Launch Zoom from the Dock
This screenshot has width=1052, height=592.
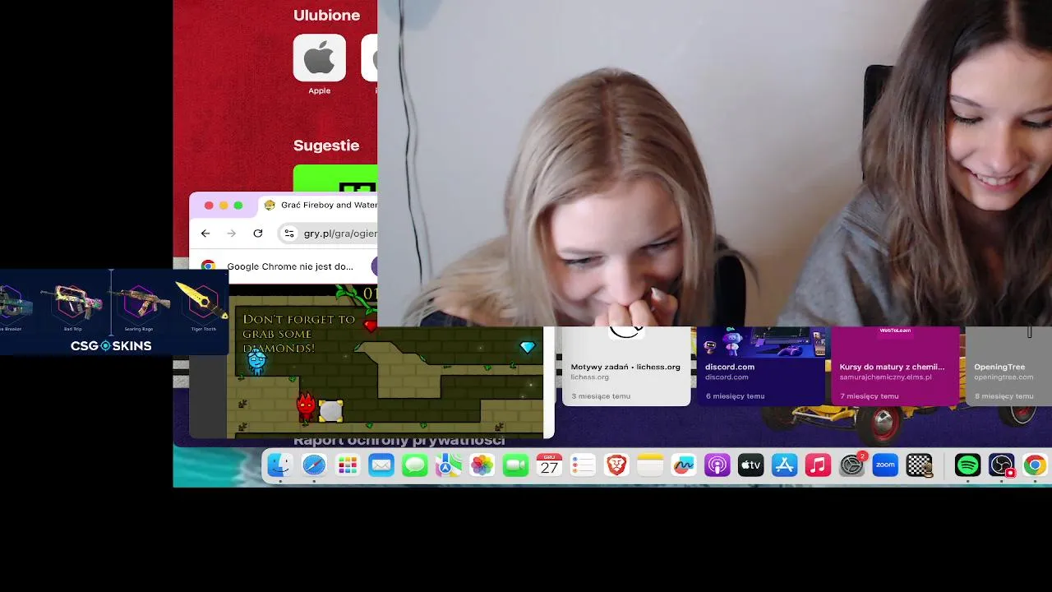coord(885,466)
